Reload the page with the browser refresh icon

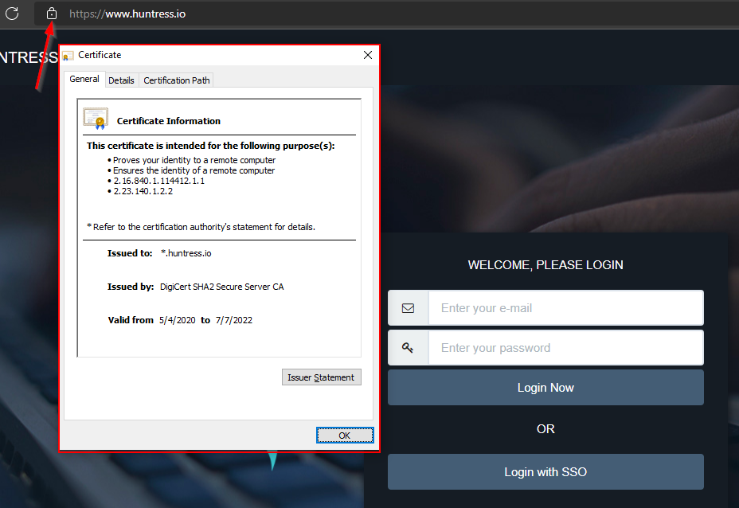point(12,14)
